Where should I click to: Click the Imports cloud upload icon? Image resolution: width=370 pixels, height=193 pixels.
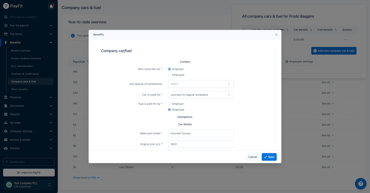[x=6, y=148]
